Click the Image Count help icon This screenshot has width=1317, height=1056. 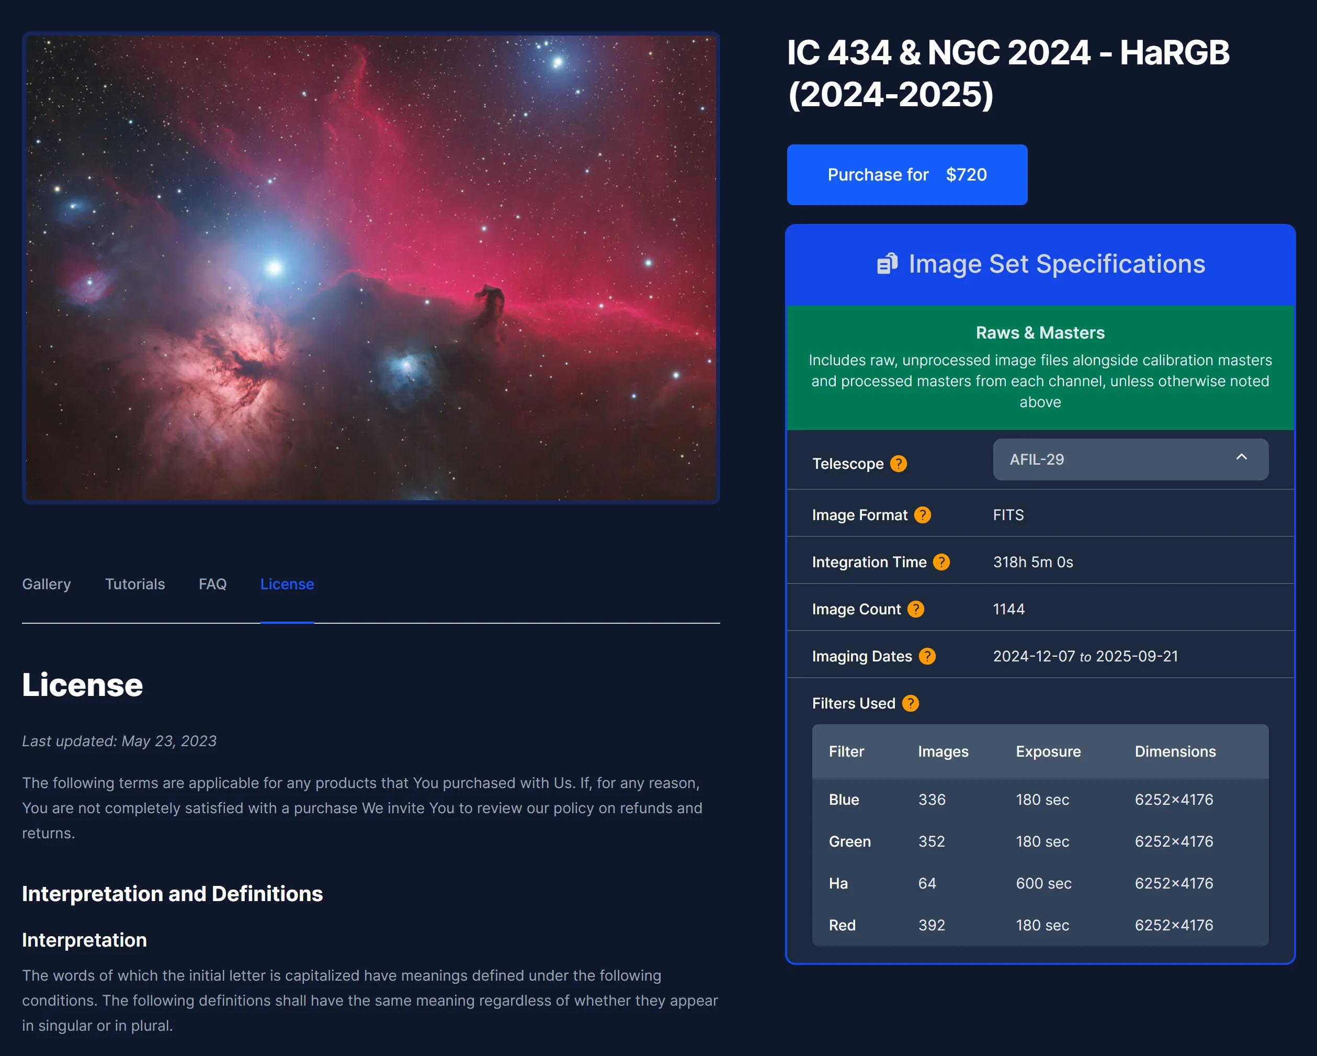(915, 609)
